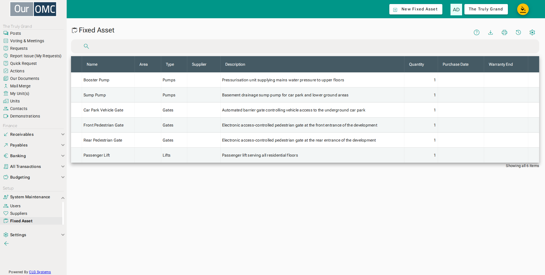Click the yellow paint bucket theme icon

tap(523, 9)
